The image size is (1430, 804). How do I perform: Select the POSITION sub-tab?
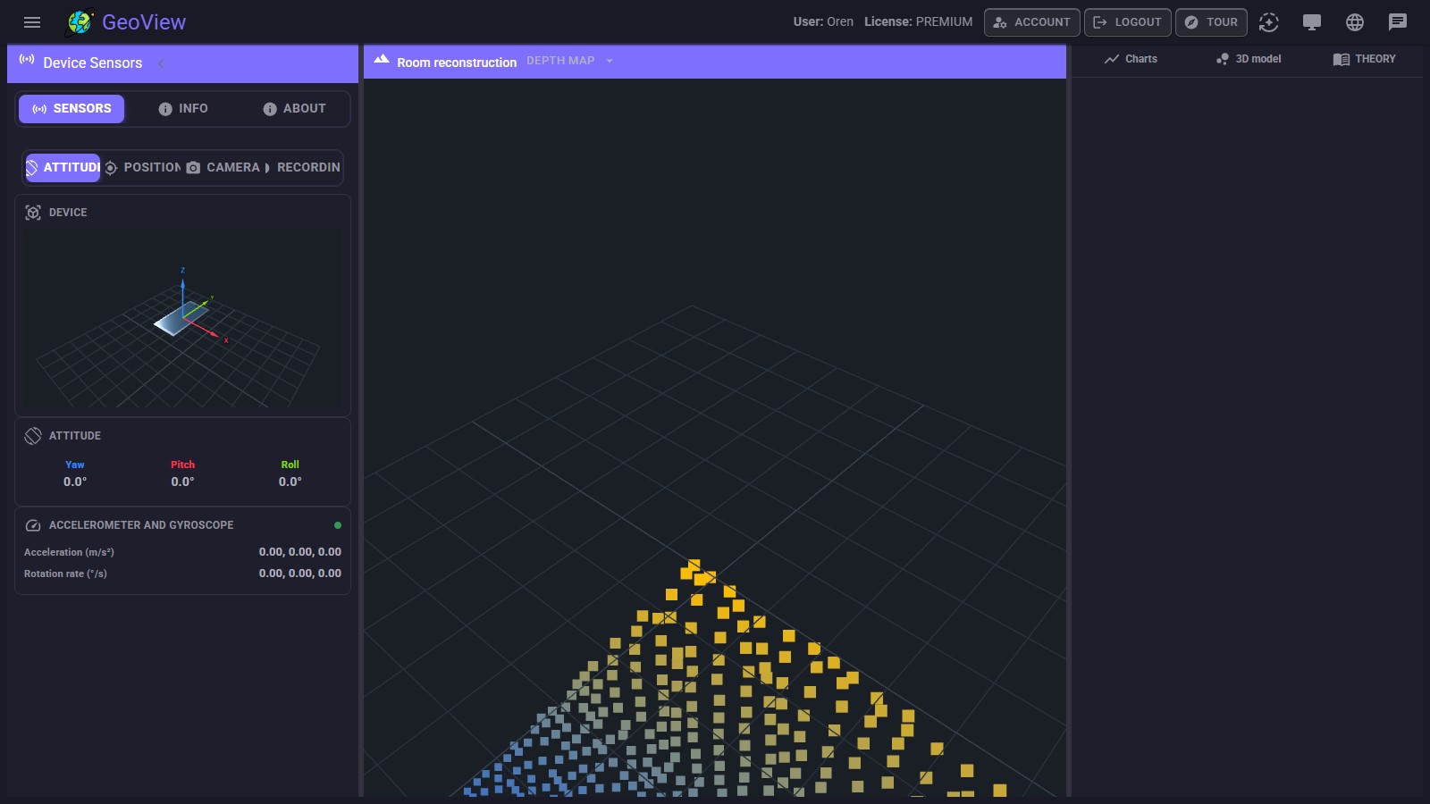pyautogui.click(x=142, y=168)
